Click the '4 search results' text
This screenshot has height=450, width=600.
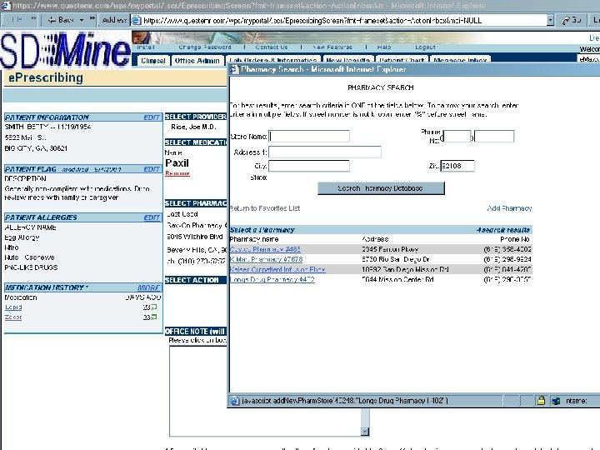pos(503,230)
